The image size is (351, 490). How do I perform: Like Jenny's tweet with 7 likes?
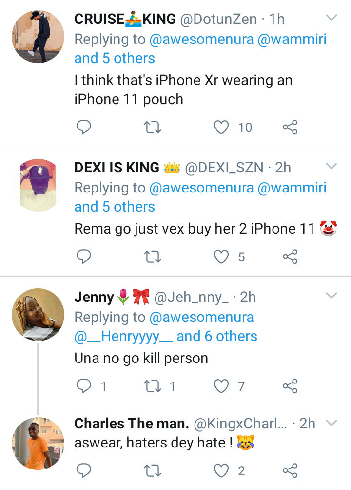222,386
